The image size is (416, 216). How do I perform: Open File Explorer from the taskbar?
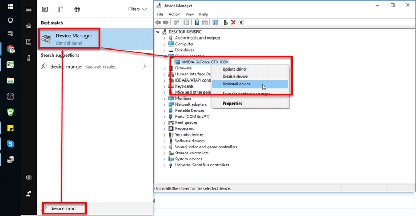tap(10, 80)
